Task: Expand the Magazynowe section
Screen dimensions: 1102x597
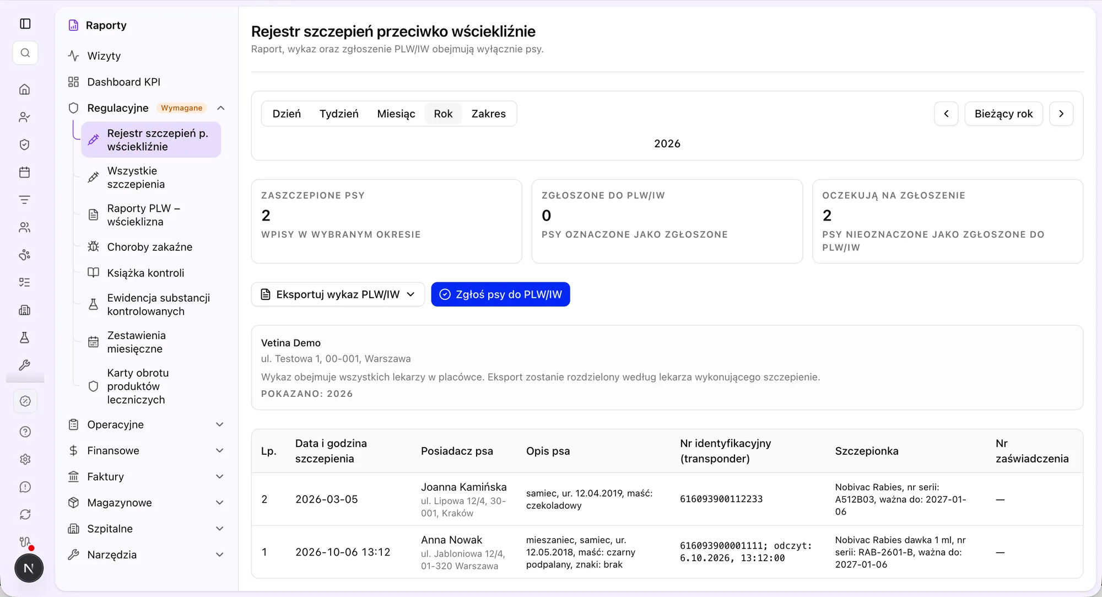Action: pyautogui.click(x=219, y=503)
